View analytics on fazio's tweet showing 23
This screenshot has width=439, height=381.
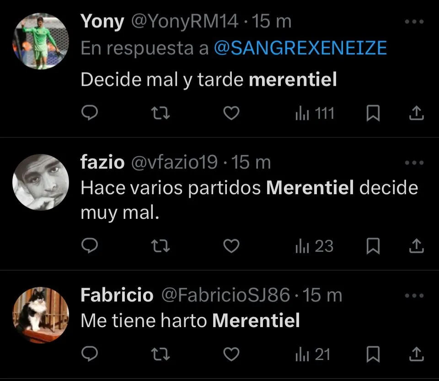point(315,247)
